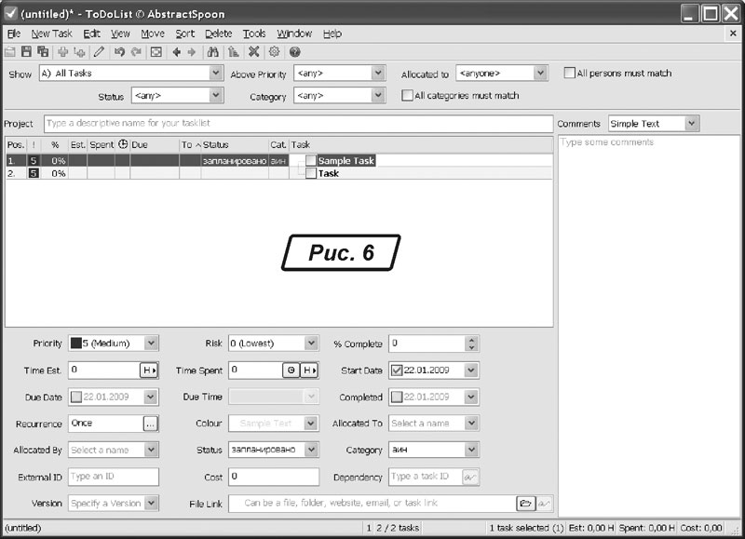Open the Tools menu
The height and width of the screenshot is (539, 745).
[254, 34]
